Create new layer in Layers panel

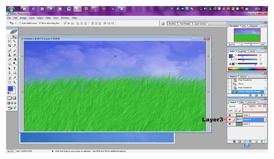coord(256,141)
